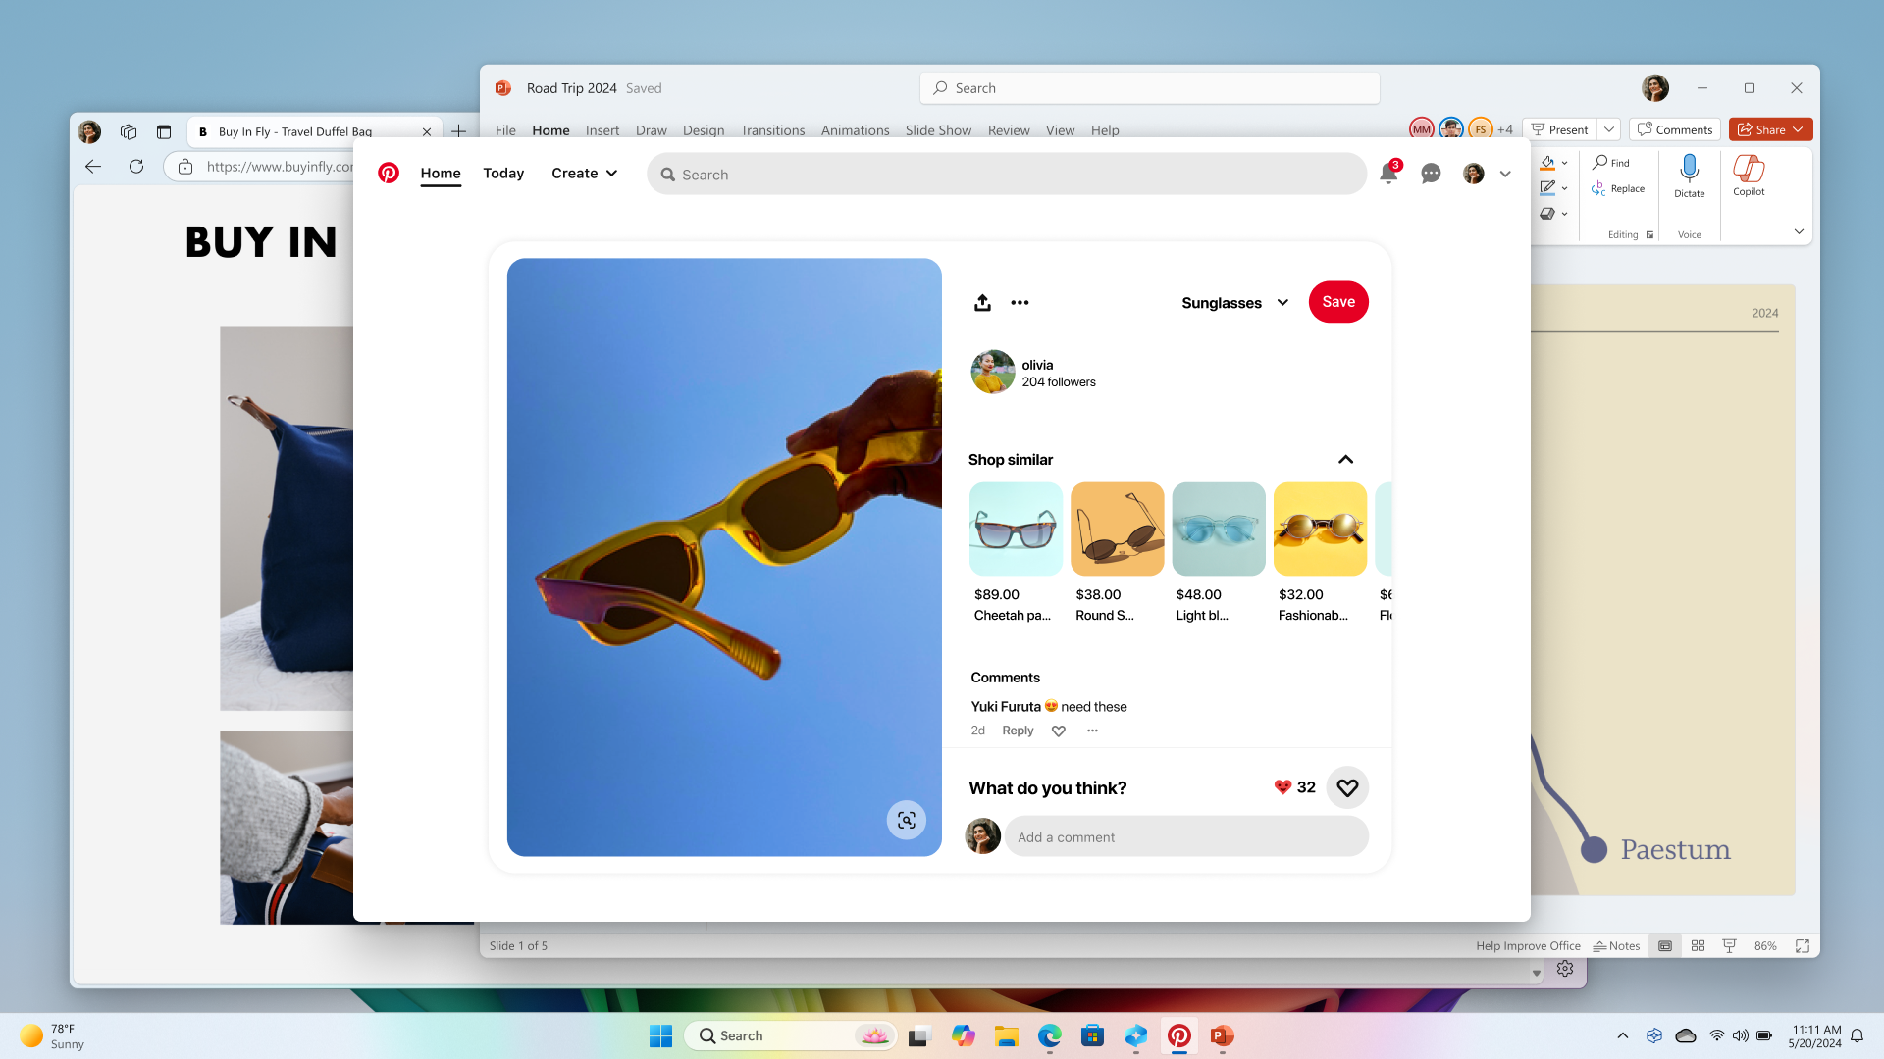Screen dimensions: 1884x1059
Task: Open Present dropdown arrow in PowerPoint
Action: click(1609, 129)
